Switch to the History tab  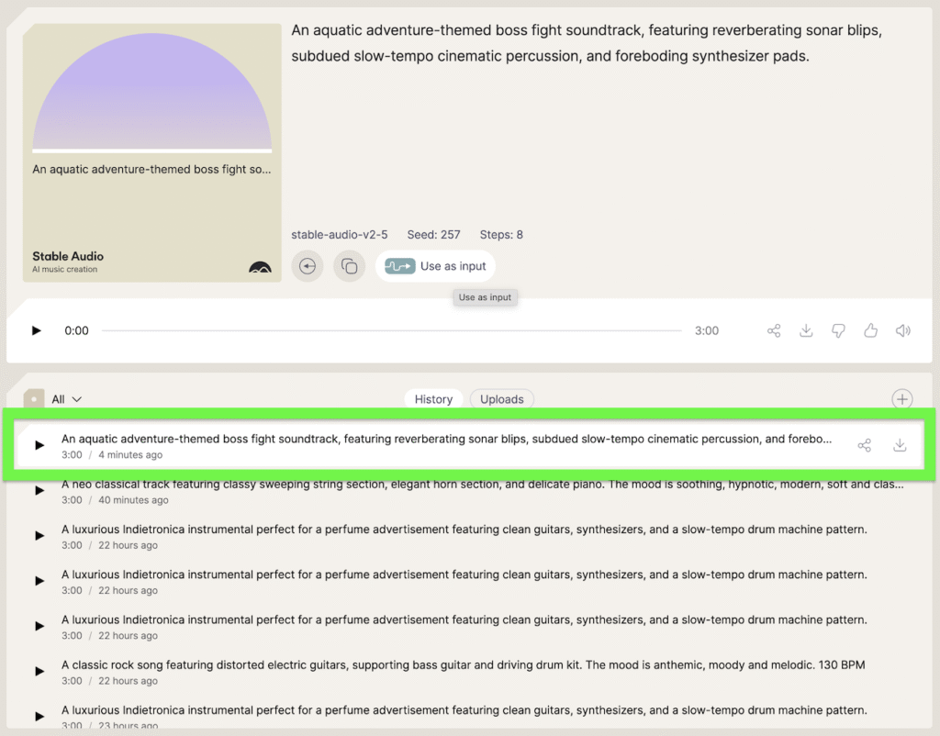click(x=433, y=399)
